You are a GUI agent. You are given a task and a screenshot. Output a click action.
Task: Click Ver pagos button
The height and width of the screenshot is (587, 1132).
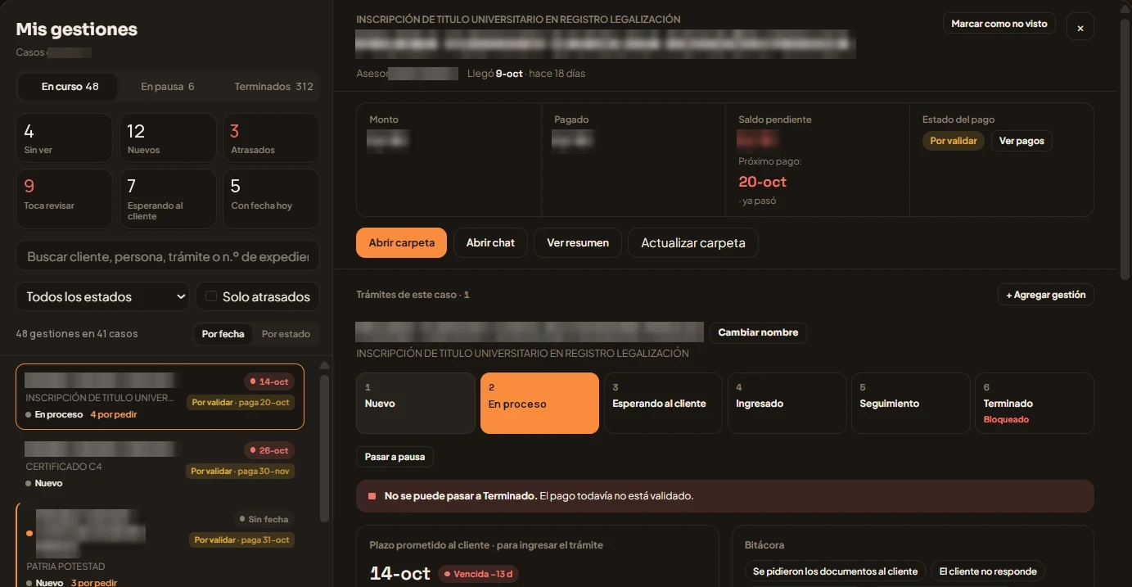click(1022, 141)
